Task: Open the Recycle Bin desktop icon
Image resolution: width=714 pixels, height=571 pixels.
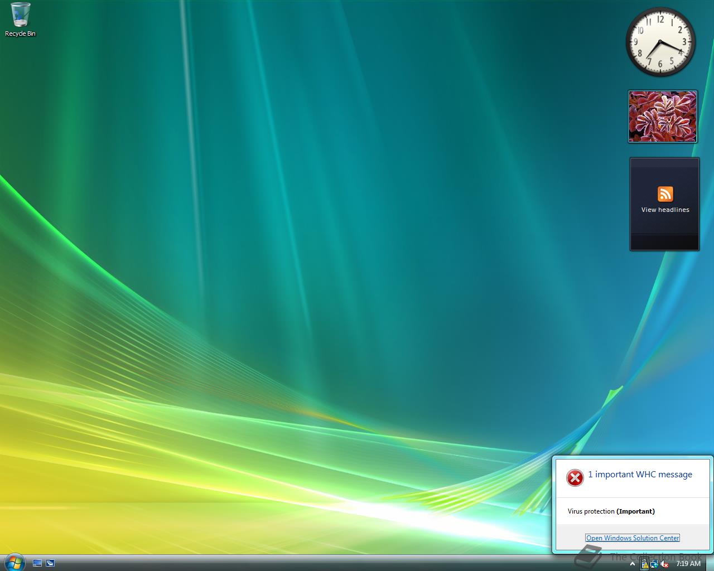Action: pyautogui.click(x=20, y=20)
